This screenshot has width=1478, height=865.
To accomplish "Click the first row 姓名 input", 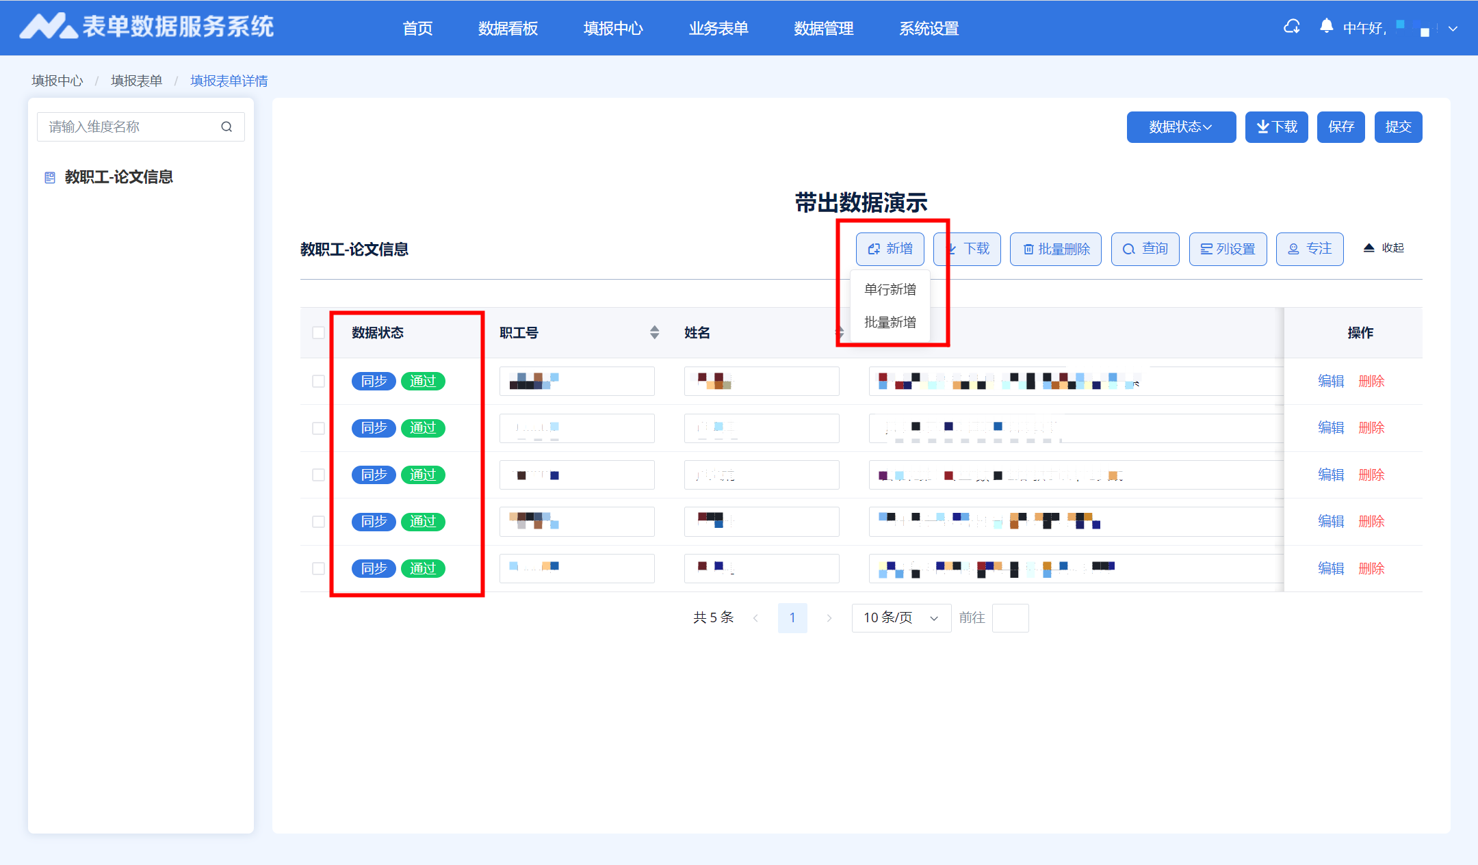I will click(762, 381).
